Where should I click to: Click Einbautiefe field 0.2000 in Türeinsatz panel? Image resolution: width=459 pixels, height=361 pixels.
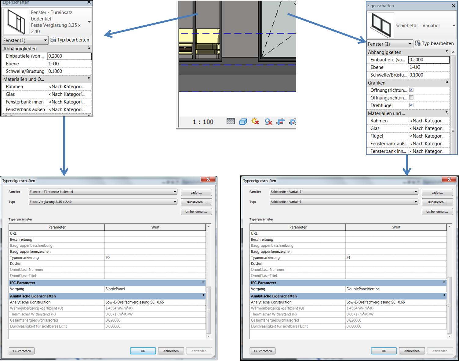[69, 56]
